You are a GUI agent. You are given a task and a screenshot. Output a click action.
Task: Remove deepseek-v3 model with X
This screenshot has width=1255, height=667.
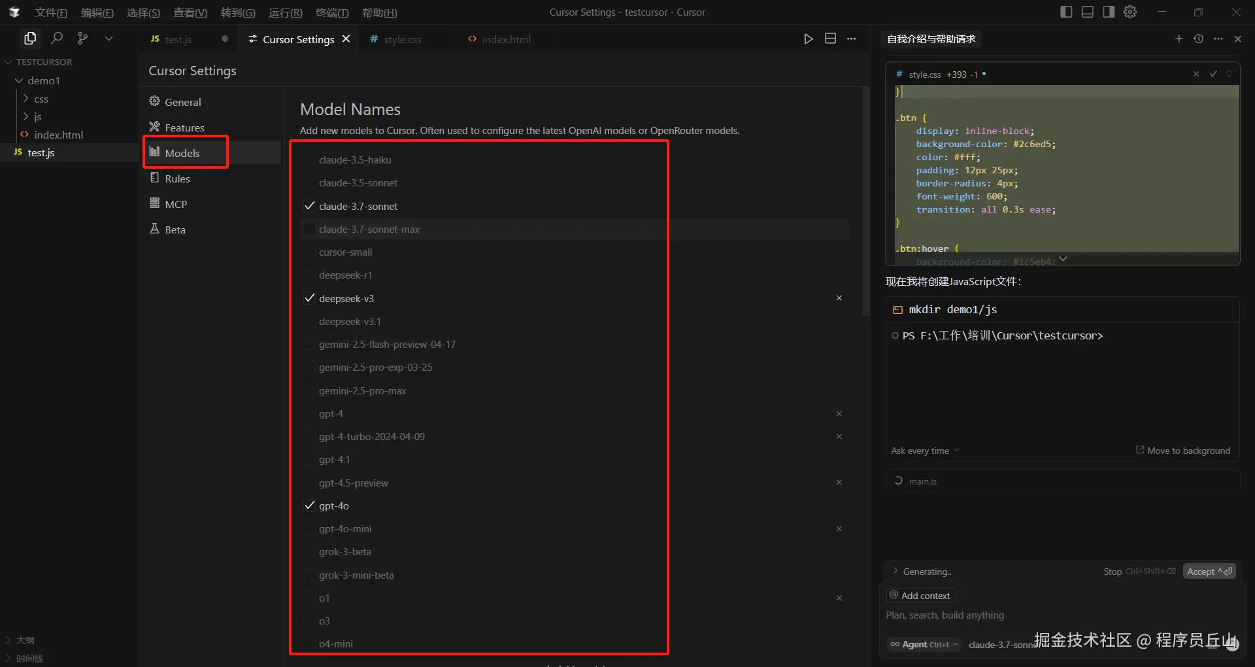(x=839, y=298)
